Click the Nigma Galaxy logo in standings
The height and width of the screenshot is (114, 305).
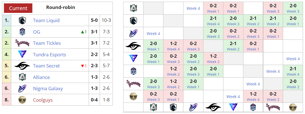click(x=22, y=89)
